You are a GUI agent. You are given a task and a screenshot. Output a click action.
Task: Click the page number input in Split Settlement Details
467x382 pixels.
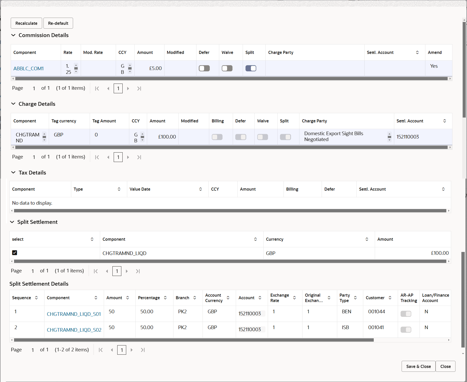(122, 350)
